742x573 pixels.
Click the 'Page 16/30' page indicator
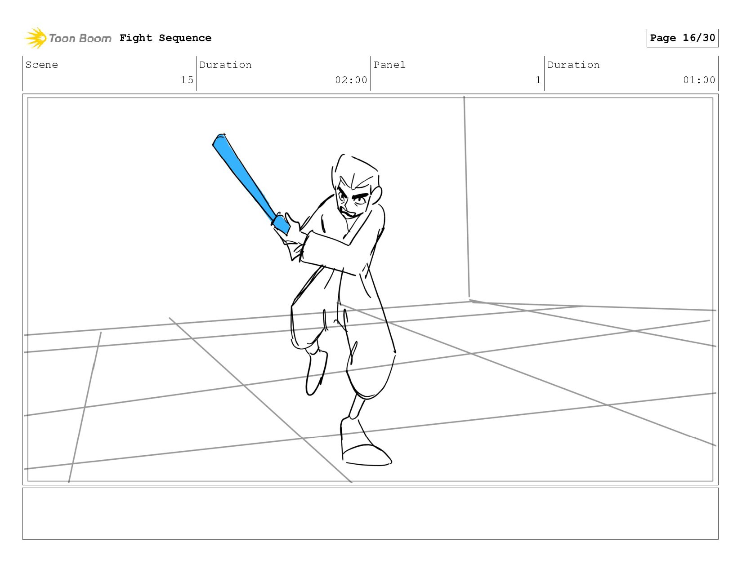click(x=682, y=38)
